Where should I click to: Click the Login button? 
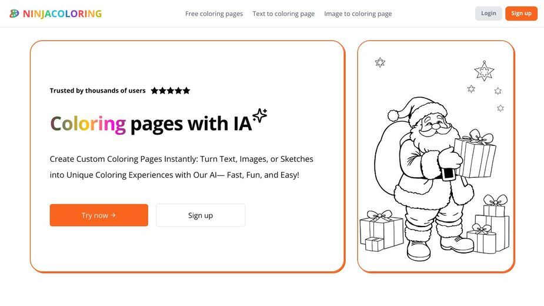tap(489, 13)
